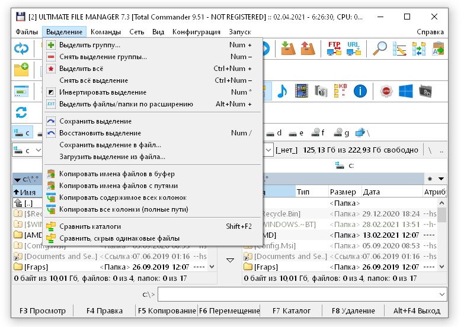The width and height of the screenshot is (464, 327).
Task: Click right panel parent directory dots button
Action: point(441,150)
